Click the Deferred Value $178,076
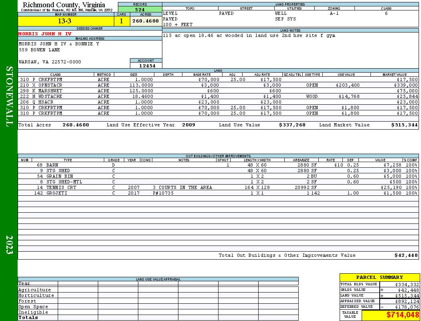The height and width of the screenshot is (321, 421). tap(407, 307)
